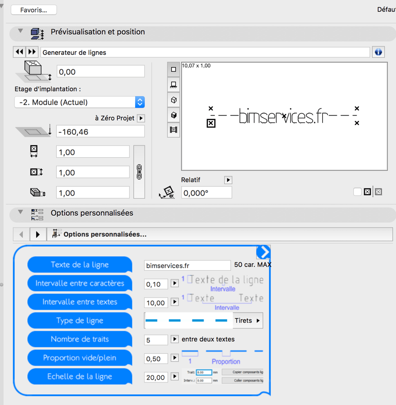Select the crossed-box anchor point icon
This screenshot has width=396, height=405.
(x=367, y=192)
